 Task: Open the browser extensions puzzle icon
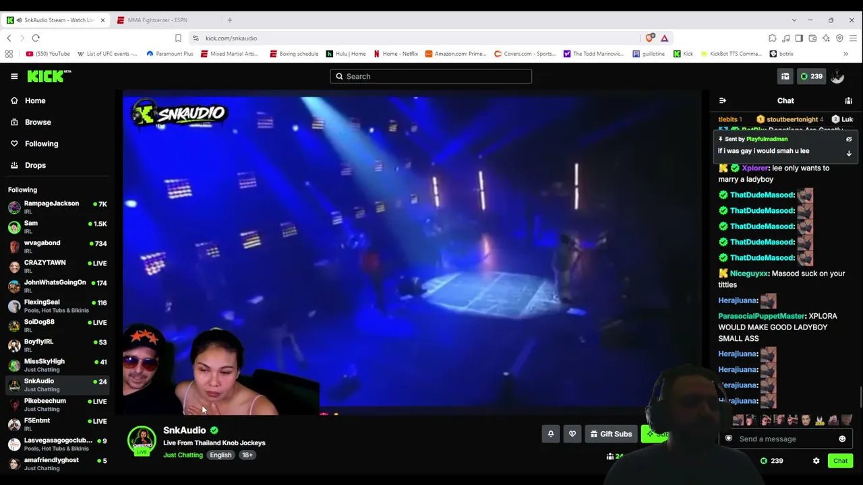(x=772, y=38)
